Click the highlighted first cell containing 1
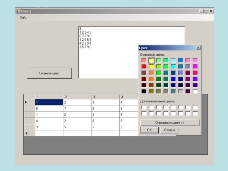Screen dimensions: 228x171 [49, 102]
